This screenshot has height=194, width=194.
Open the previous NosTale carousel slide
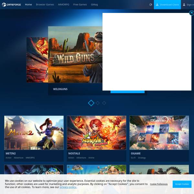[x=37, y=60]
